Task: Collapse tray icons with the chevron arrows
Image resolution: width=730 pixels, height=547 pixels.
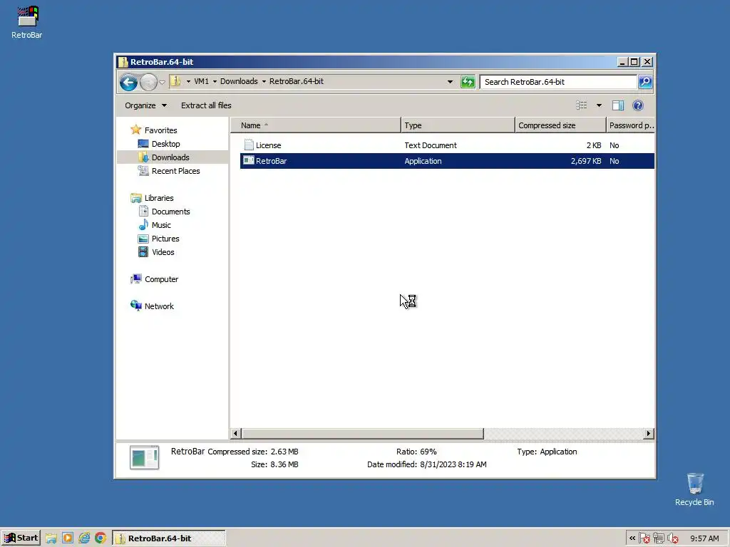Action: pyautogui.click(x=632, y=538)
